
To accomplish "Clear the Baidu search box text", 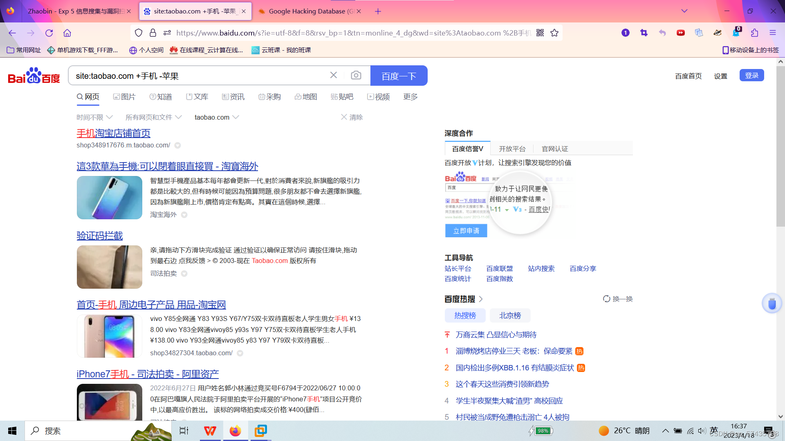I will point(334,75).
